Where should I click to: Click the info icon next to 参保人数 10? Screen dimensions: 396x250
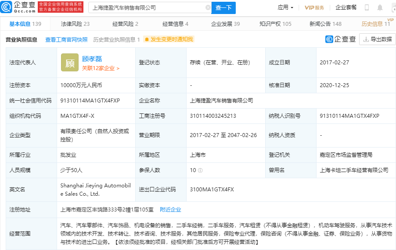(200, 170)
